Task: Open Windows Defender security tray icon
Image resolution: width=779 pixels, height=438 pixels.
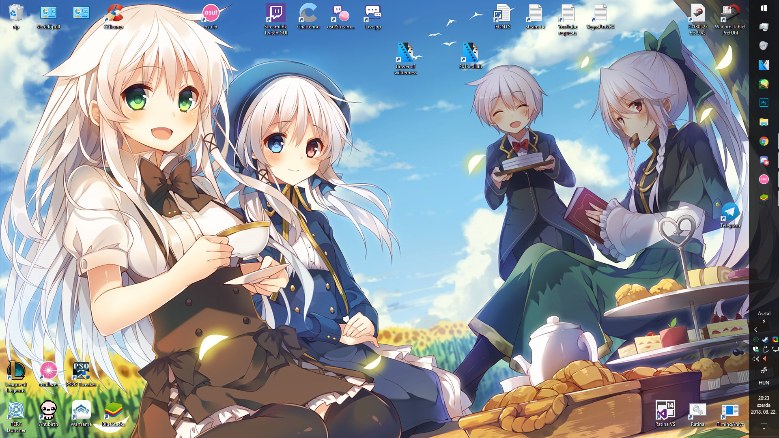Action: (x=756, y=349)
